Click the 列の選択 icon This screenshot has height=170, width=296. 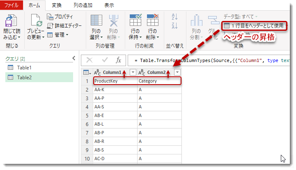96,20
